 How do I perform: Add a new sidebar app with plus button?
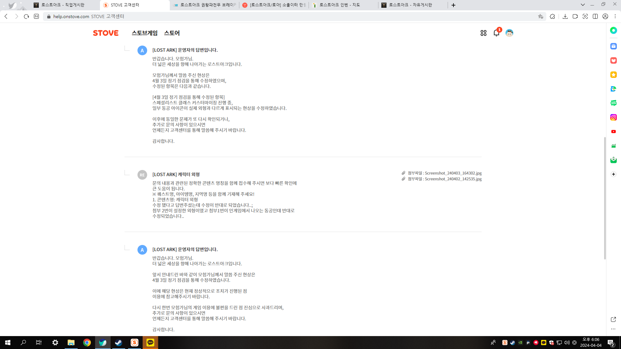pyautogui.click(x=613, y=174)
